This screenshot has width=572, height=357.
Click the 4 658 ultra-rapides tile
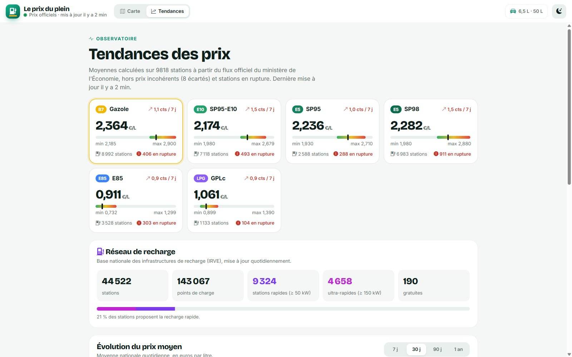pos(358,286)
